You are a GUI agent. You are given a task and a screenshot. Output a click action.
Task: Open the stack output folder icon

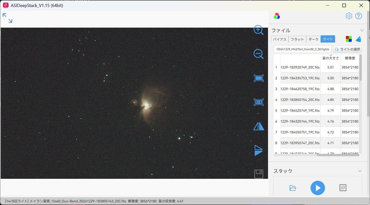point(293,188)
